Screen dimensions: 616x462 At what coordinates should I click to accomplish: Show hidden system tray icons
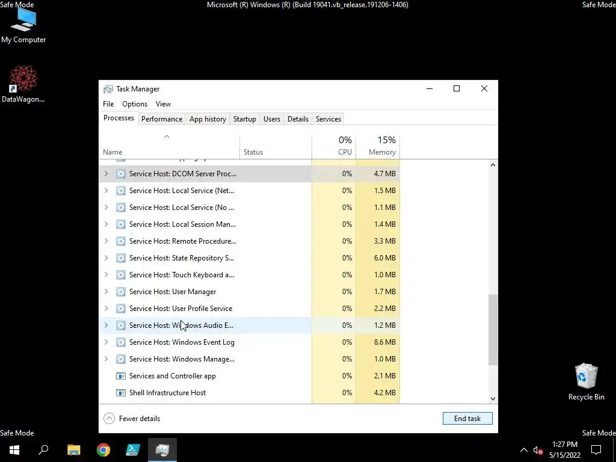click(x=524, y=450)
